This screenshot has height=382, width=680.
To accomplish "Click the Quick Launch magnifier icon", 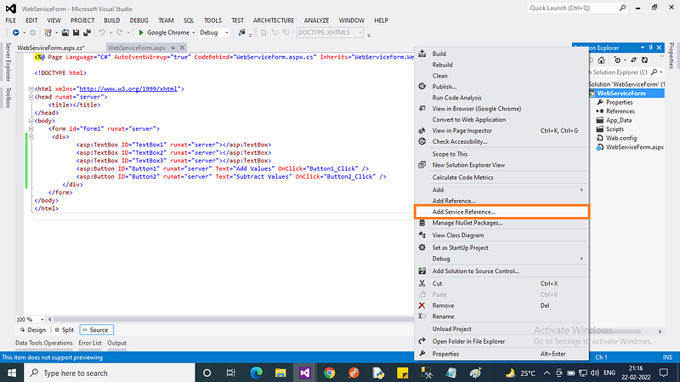I will (623, 8).
